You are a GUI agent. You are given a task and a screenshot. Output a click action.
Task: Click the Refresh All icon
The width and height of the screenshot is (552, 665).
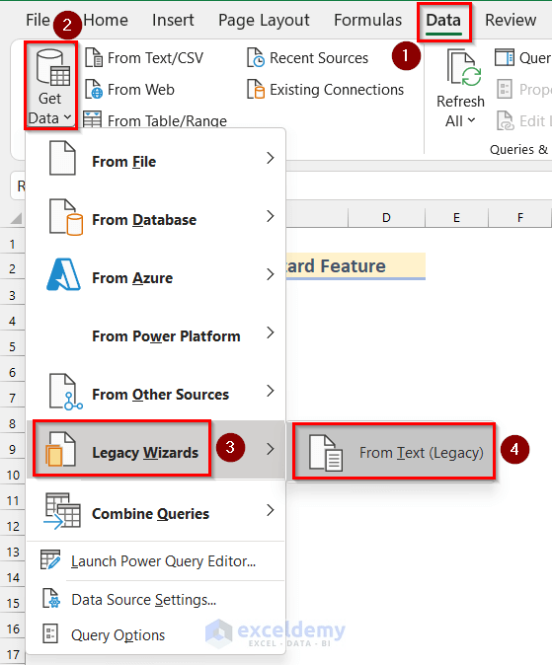pos(464,68)
